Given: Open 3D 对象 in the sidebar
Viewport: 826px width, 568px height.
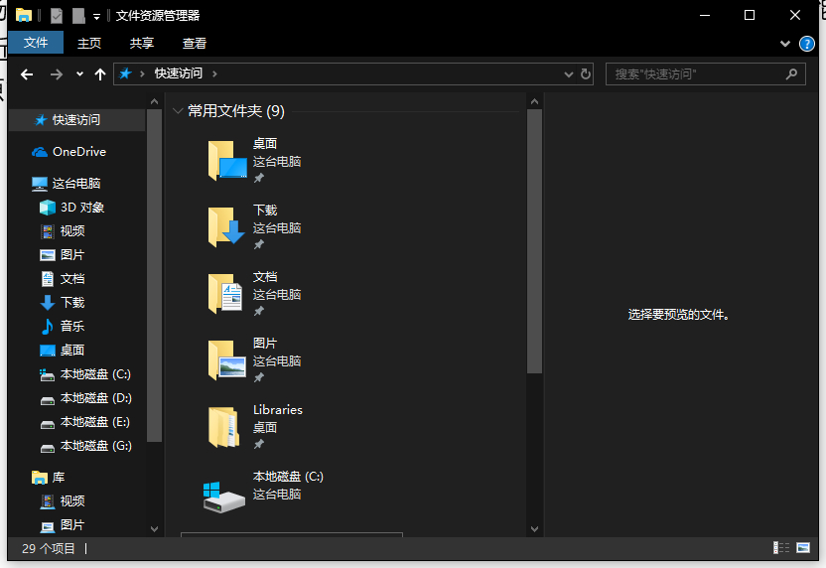Looking at the screenshot, I should coord(82,208).
